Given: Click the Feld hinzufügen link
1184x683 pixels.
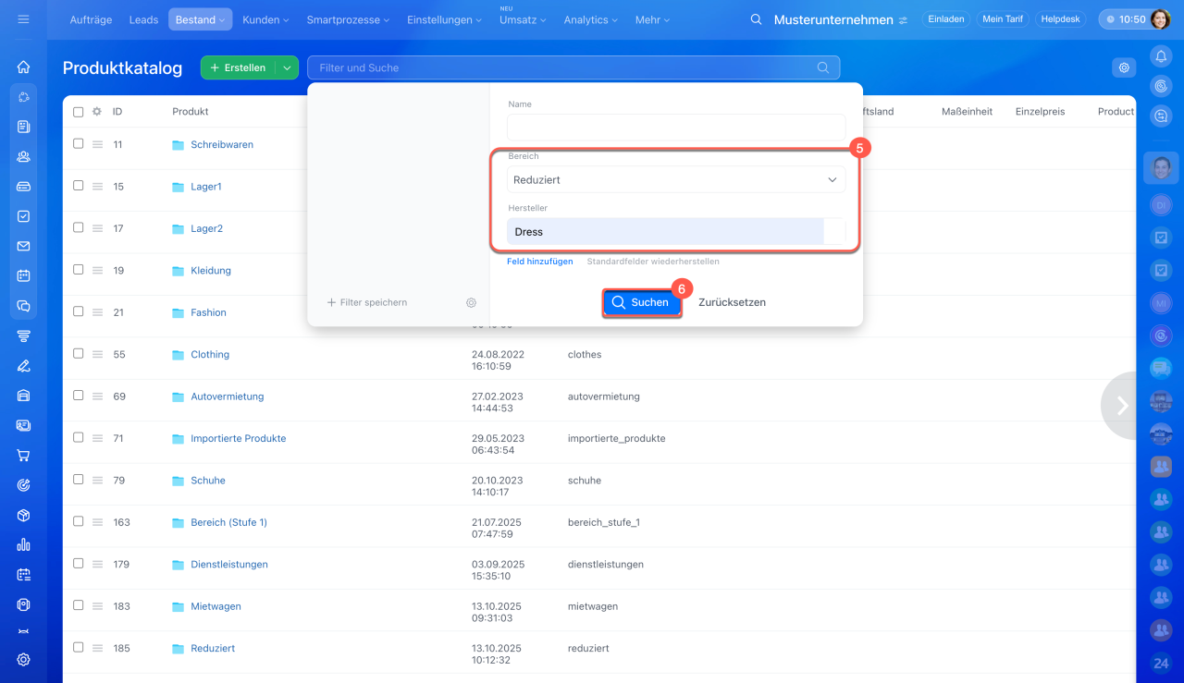Looking at the screenshot, I should [540, 262].
